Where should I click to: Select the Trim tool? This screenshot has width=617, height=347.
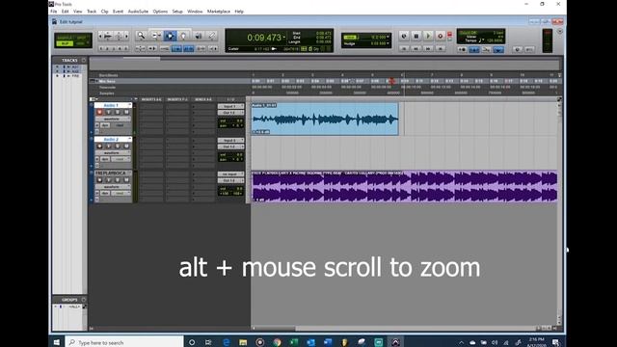(x=156, y=37)
